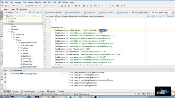Click the Git Rollback undo icon
175x98 pixels.
(113, 6)
